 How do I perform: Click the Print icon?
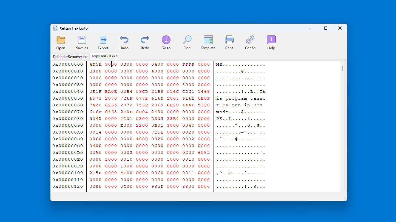(x=229, y=40)
